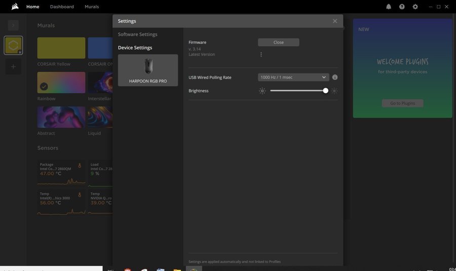The image size is (456, 271).
Task: Open the Murals tab in top bar
Action: 92,7
